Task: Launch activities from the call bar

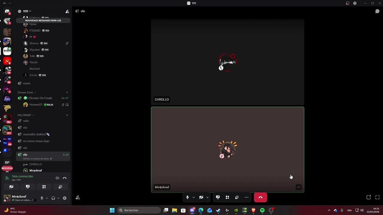Action: coord(227,197)
